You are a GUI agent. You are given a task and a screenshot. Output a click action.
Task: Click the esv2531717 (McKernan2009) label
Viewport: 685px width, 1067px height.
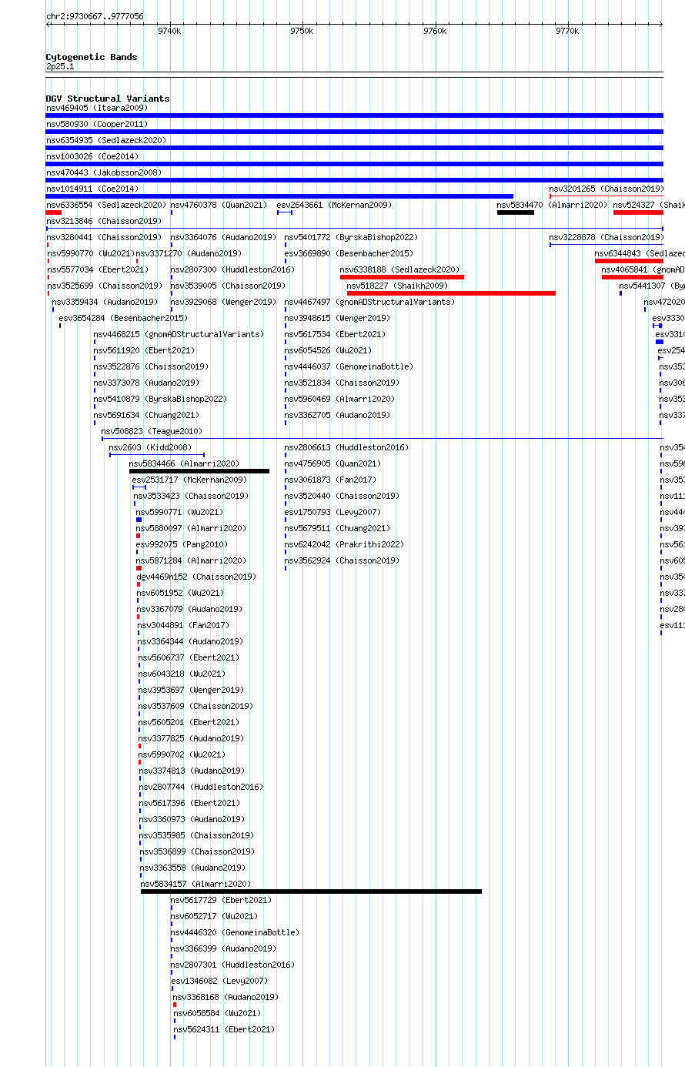[x=190, y=480]
